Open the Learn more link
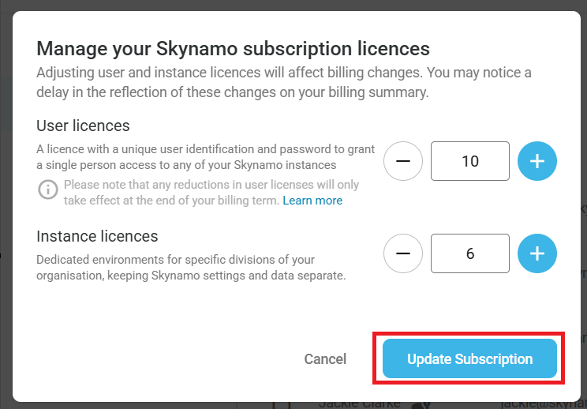The width and height of the screenshot is (587, 409). [312, 201]
